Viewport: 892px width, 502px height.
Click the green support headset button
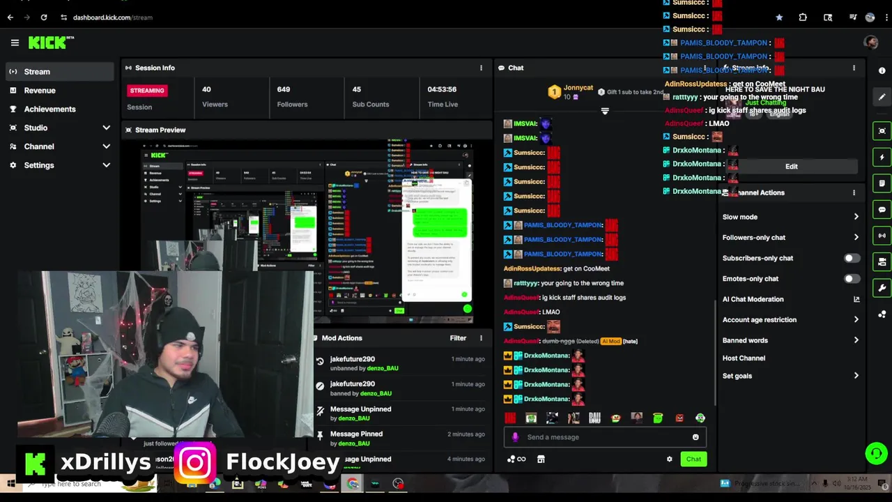(875, 454)
